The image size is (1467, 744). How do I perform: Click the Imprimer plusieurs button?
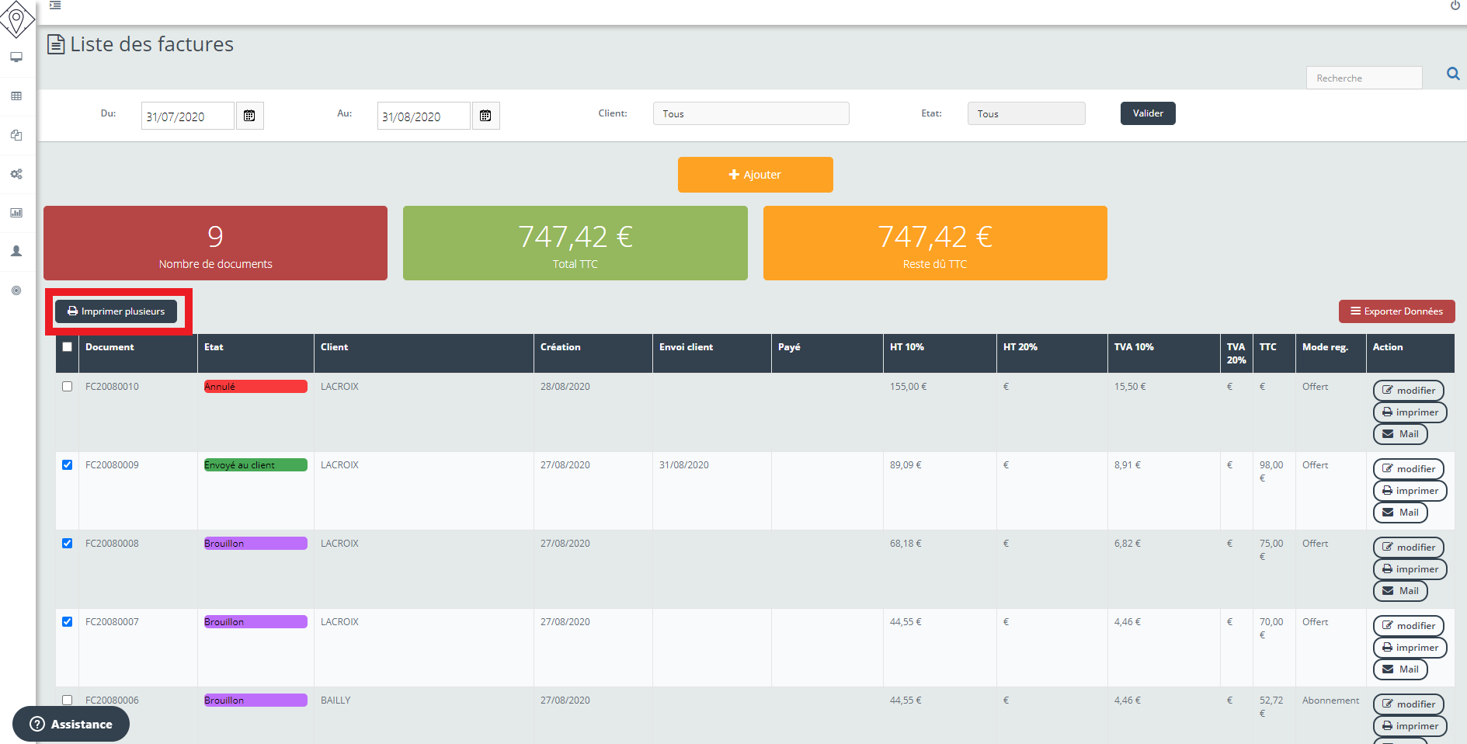tap(116, 311)
